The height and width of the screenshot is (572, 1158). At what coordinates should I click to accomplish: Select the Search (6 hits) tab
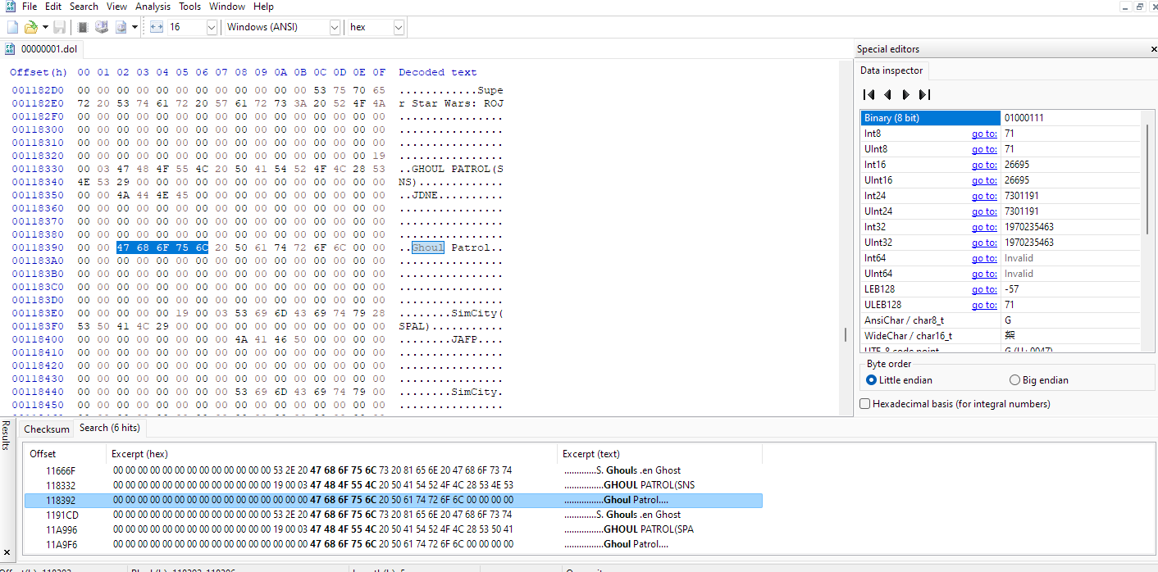pyautogui.click(x=109, y=428)
